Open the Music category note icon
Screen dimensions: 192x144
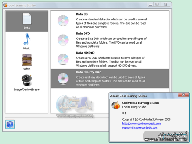click(27, 39)
